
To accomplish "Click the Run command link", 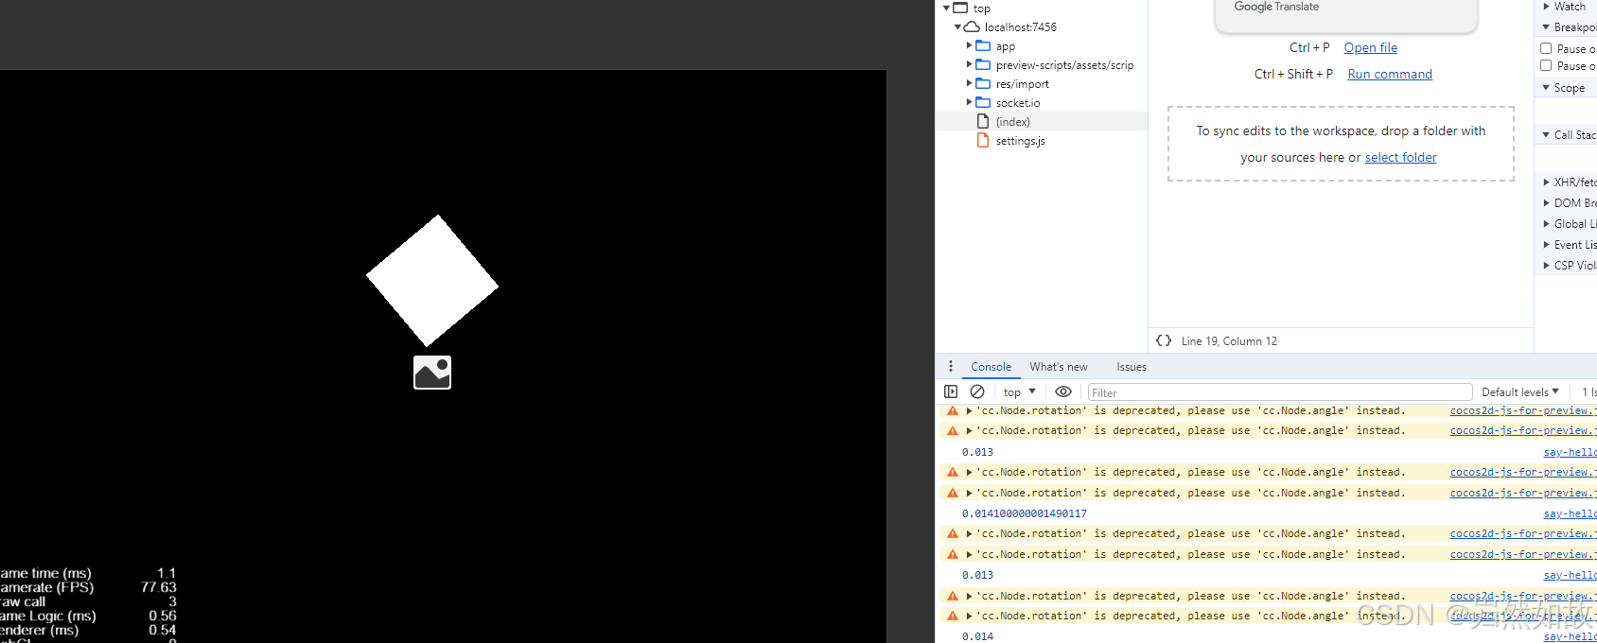I will coord(1390,74).
